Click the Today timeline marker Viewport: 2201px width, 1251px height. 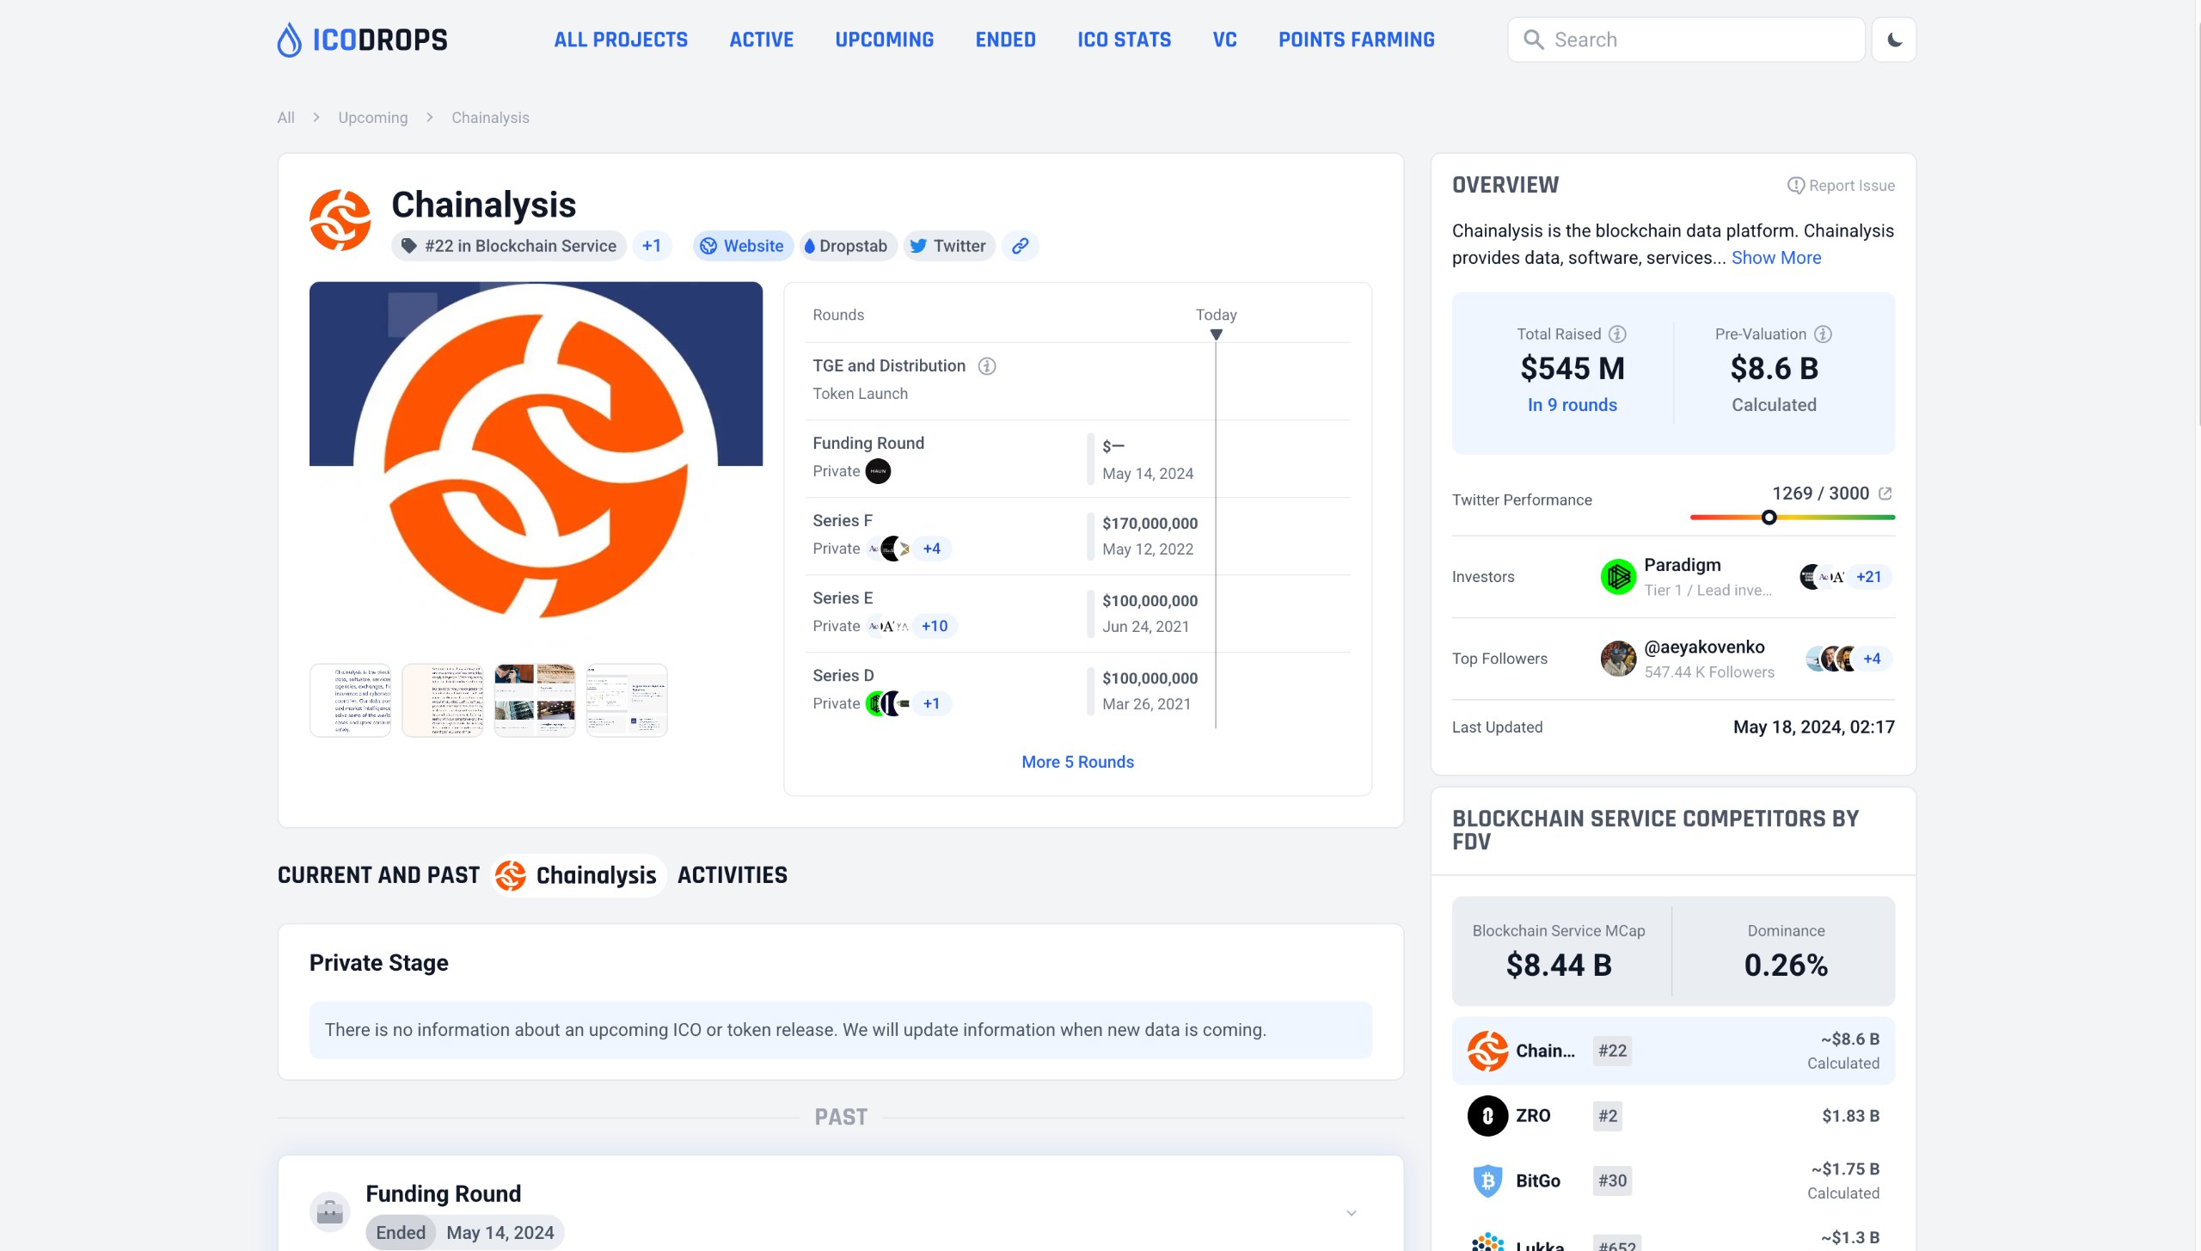1216,334
